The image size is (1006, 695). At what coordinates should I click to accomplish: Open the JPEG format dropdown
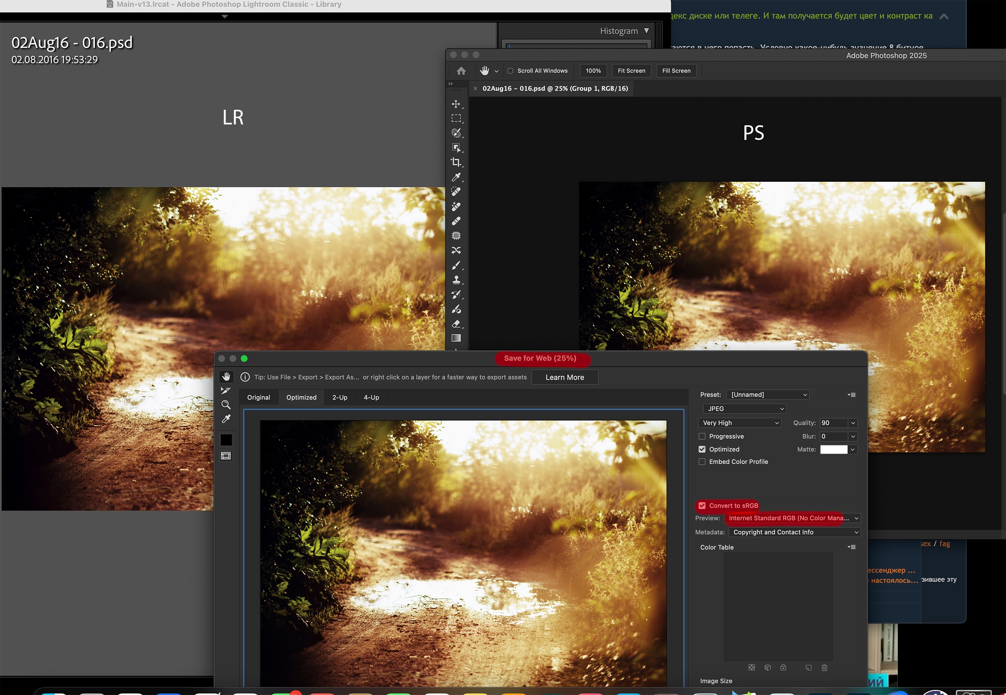(x=744, y=408)
